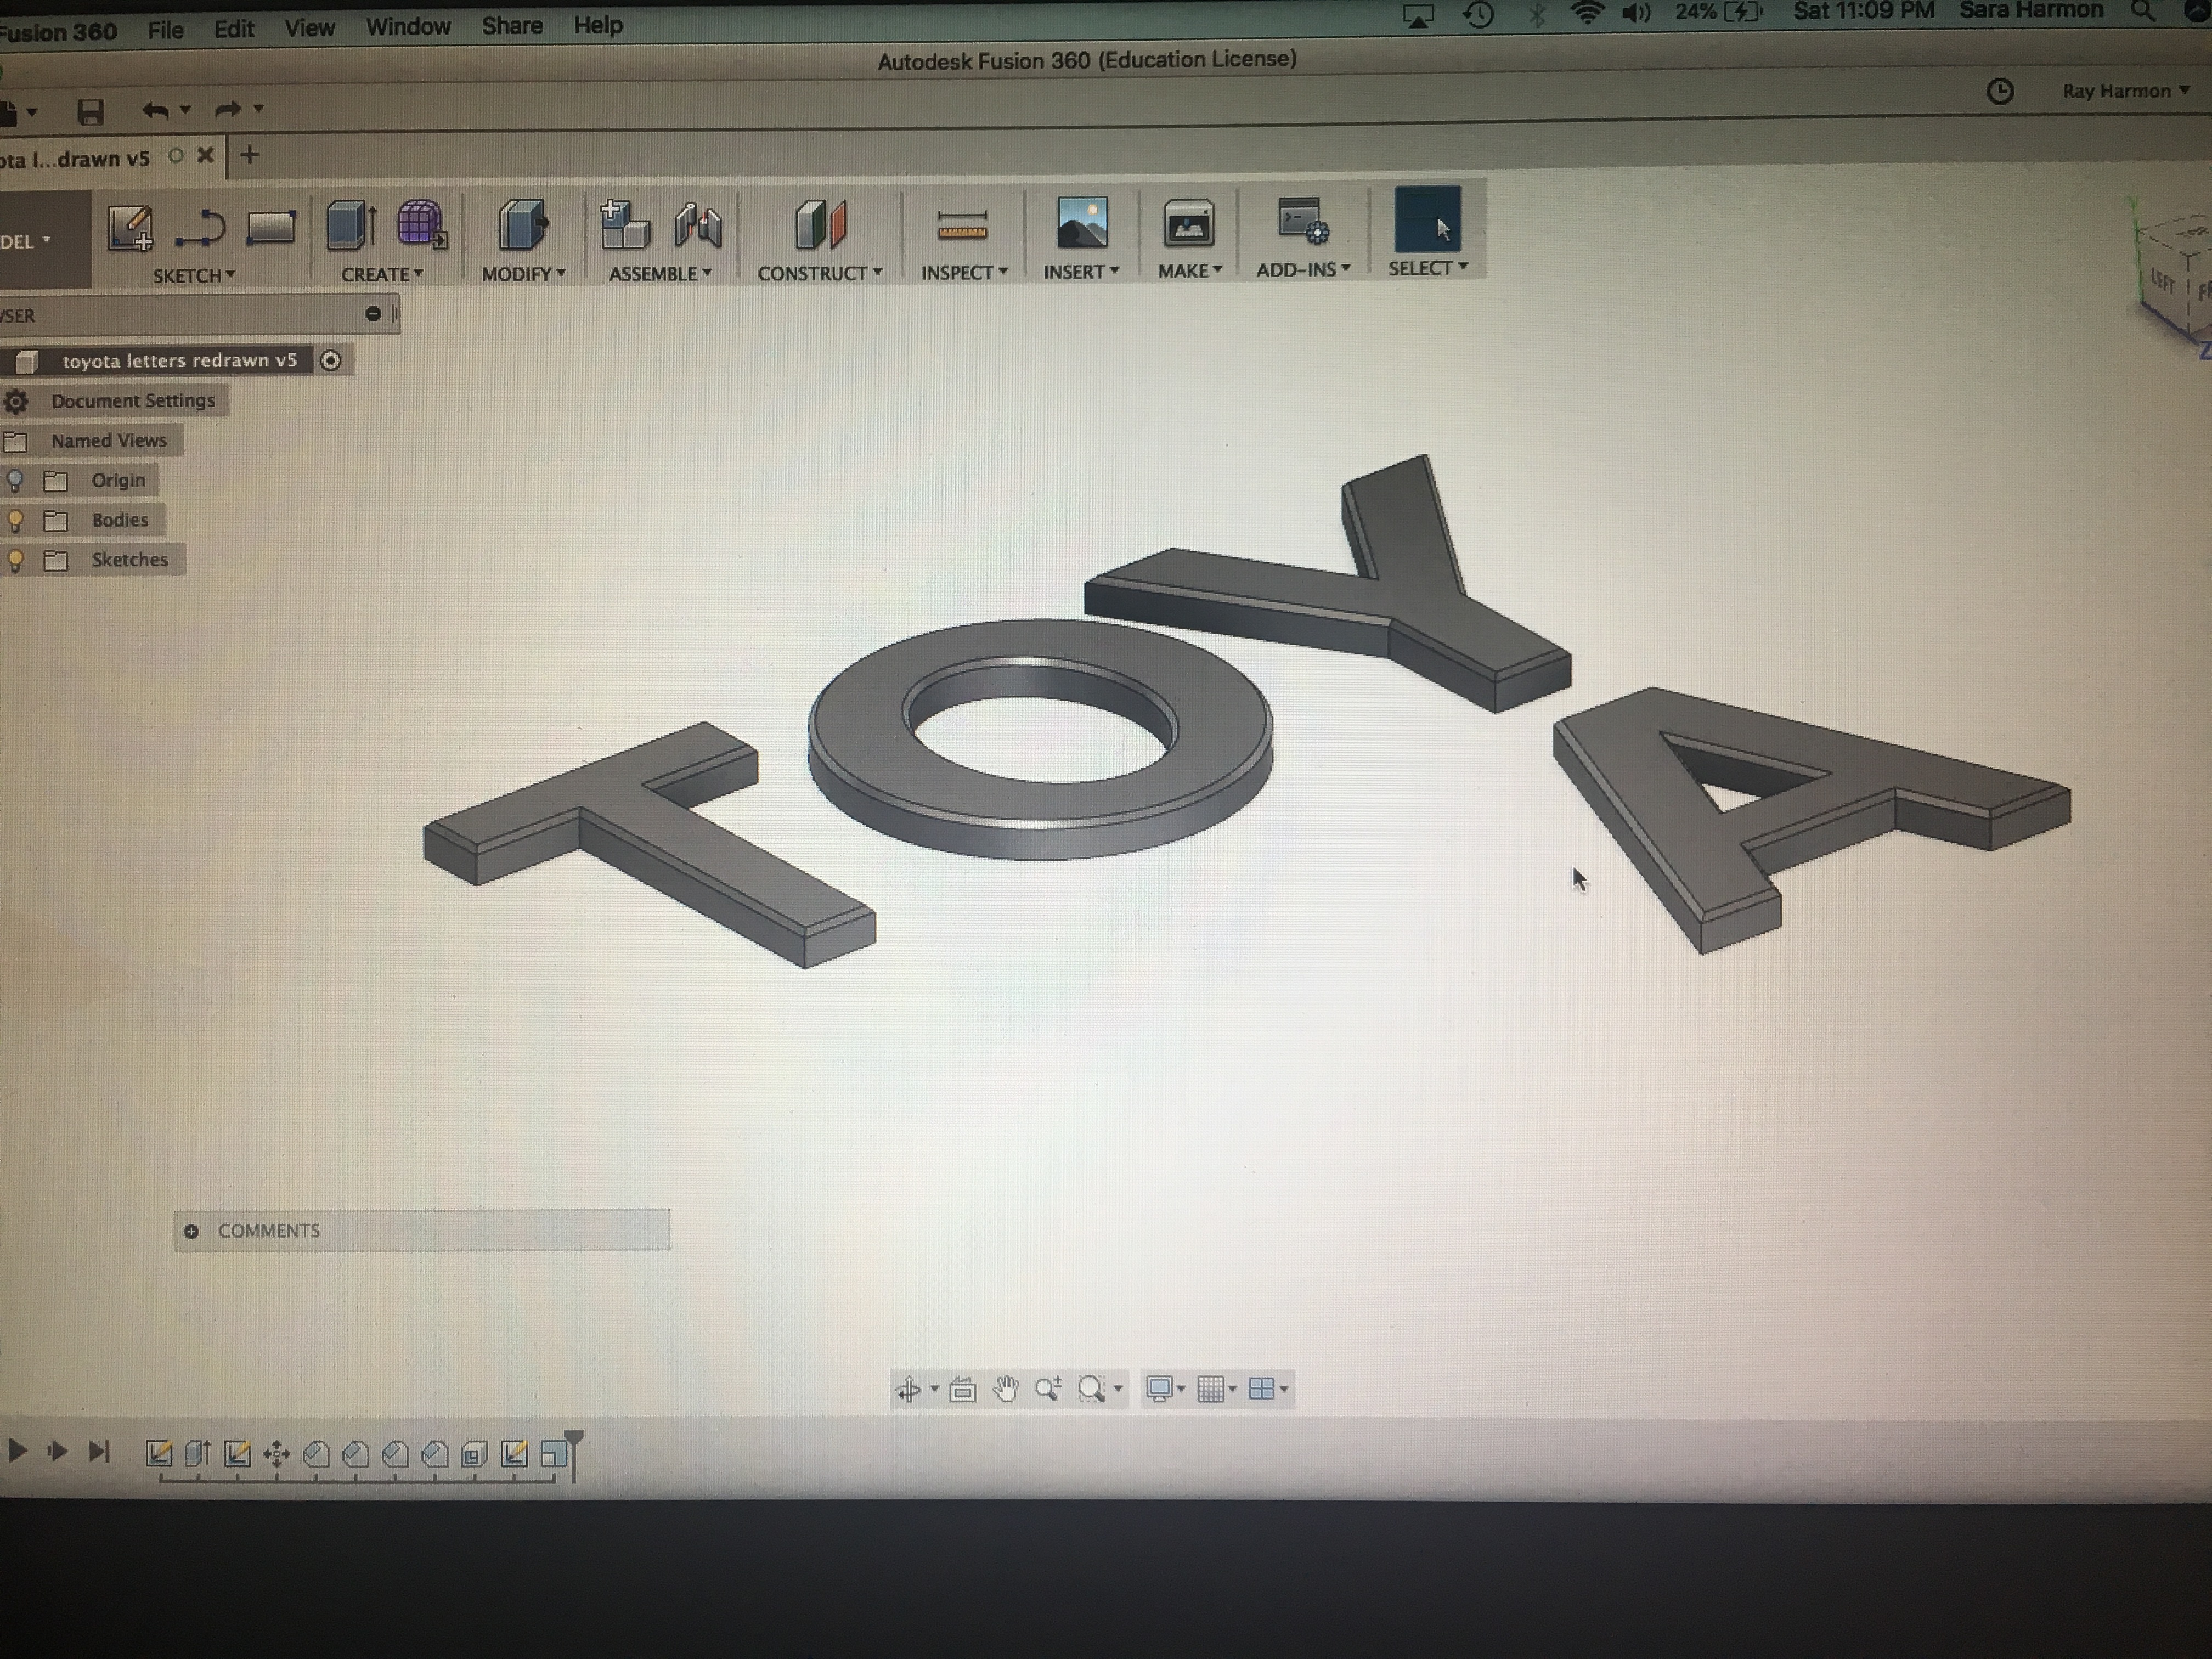2212x1659 pixels.
Task: Collapse the Browser panel minus button
Action: tap(373, 314)
